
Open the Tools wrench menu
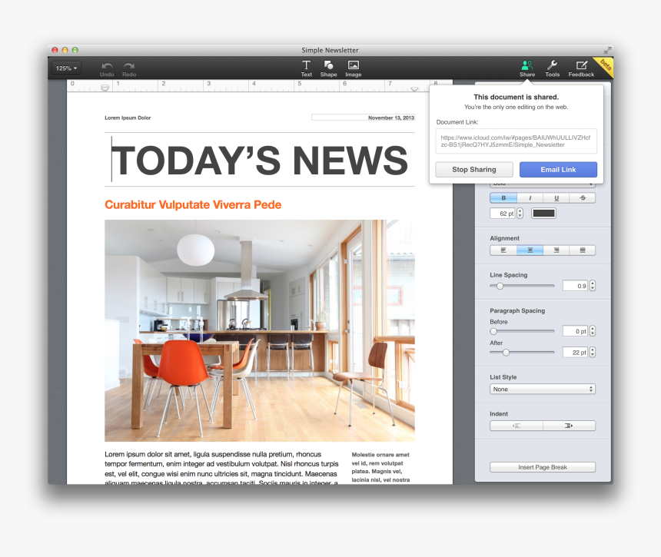552,68
